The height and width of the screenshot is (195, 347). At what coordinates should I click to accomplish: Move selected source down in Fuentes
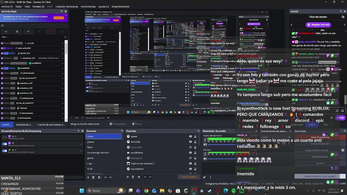click(x=150, y=177)
